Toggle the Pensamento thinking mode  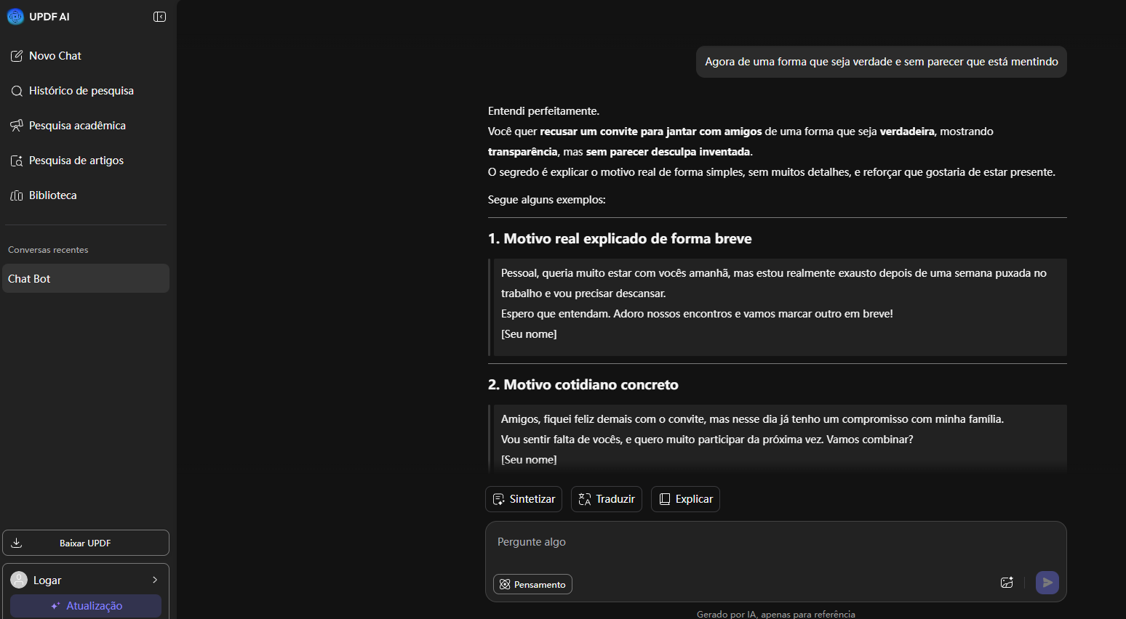coord(532,584)
